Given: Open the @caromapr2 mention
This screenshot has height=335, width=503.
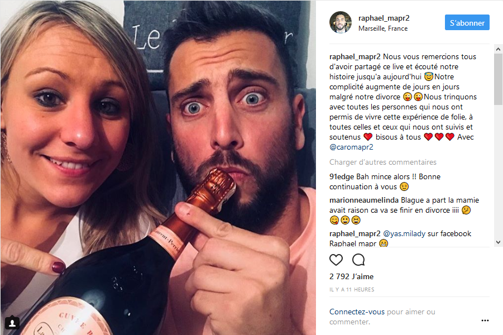Looking at the screenshot, I should point(351,147).
